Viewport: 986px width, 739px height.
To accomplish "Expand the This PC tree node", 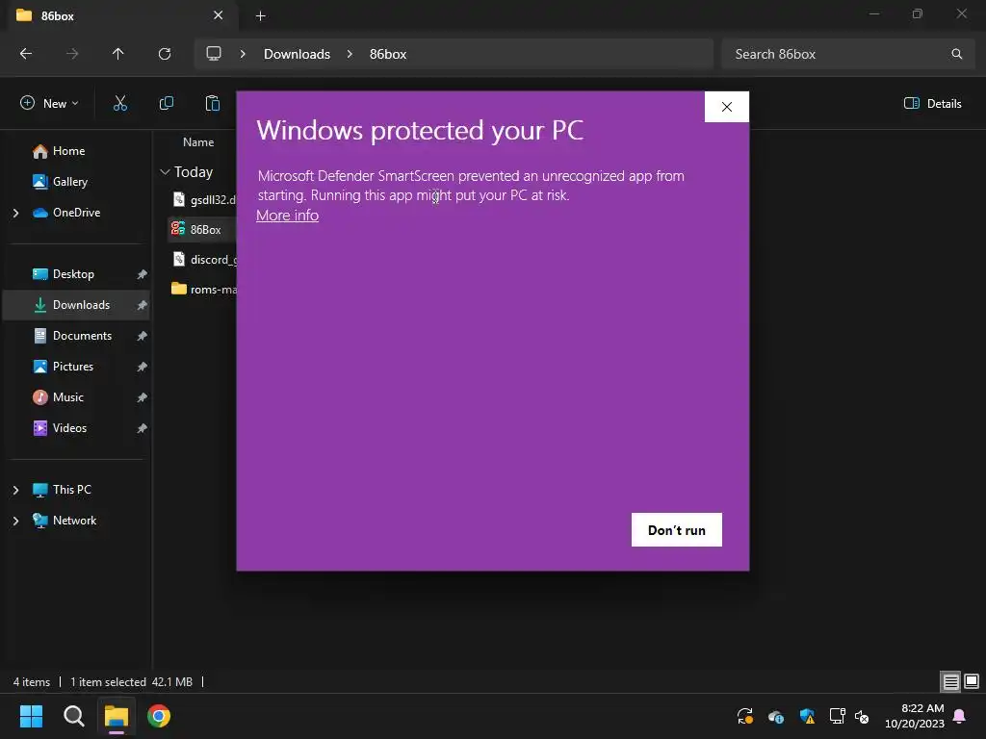I will coord(15,490).
